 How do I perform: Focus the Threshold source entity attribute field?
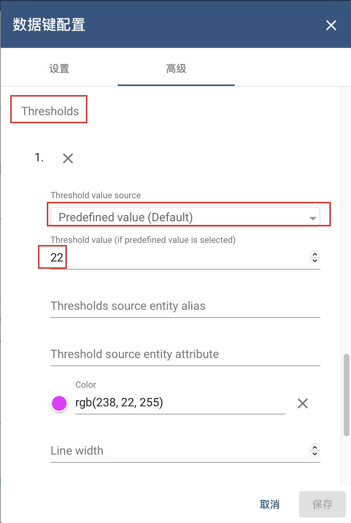coord(185,354)
